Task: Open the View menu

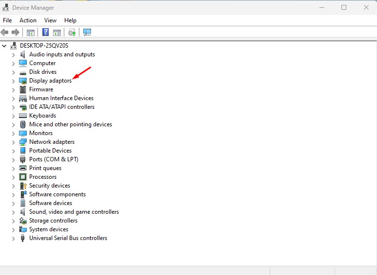Action: 50,20
